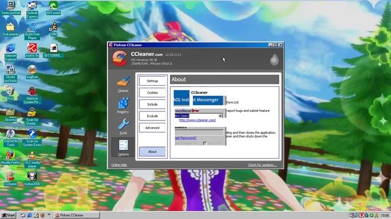Click the Online Help link
The image size is (391, 219).
(x=119, y=165)
